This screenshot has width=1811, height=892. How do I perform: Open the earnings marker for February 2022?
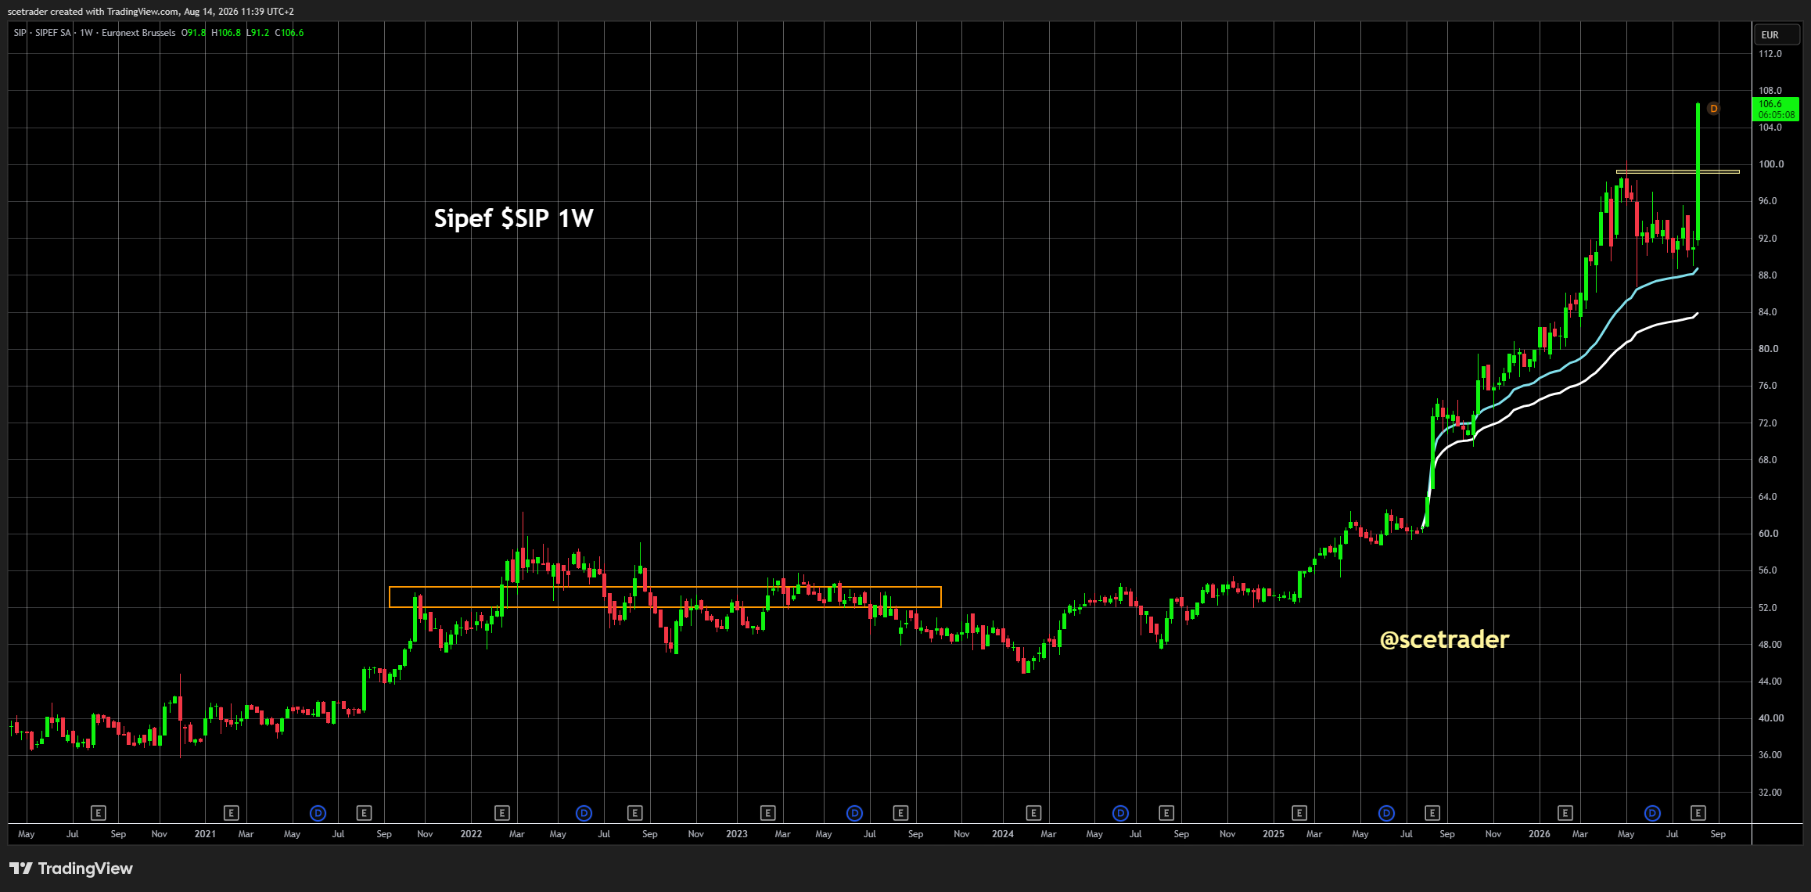(x=502, y=813)
